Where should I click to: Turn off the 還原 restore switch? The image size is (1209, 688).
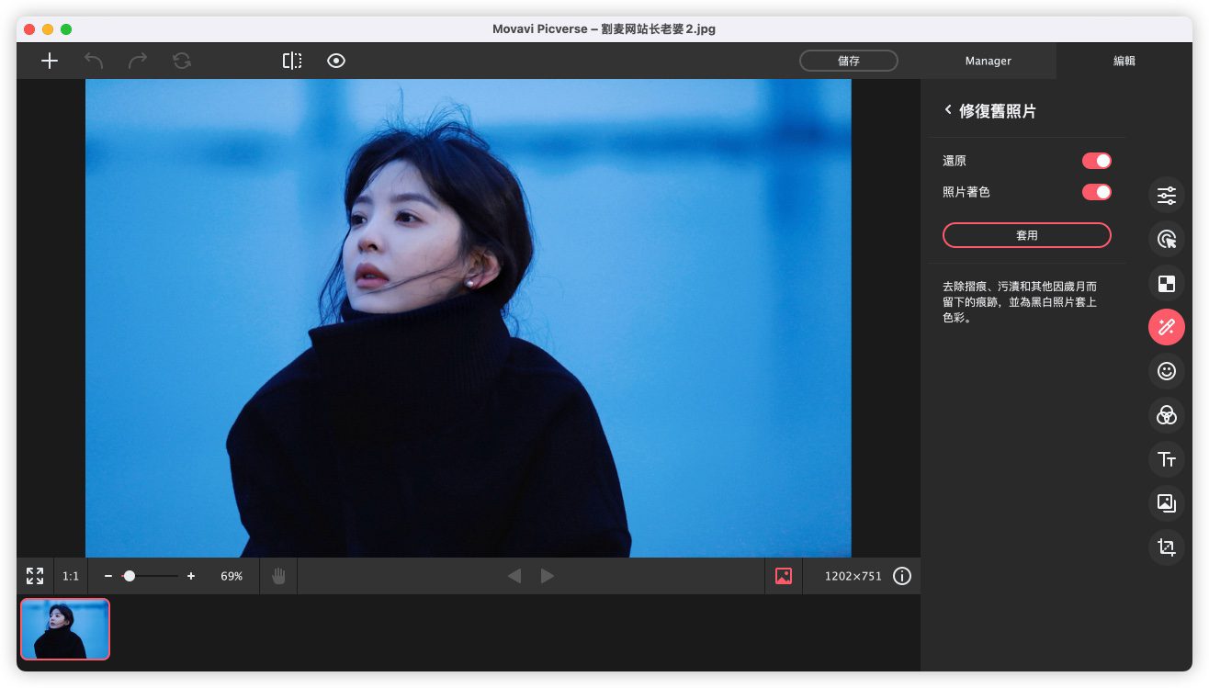[x=1096, y=161]
